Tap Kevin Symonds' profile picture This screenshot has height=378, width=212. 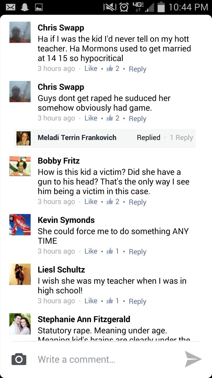pos(20,225)
